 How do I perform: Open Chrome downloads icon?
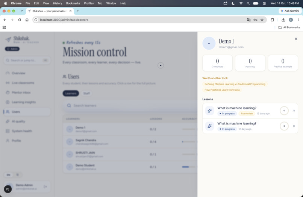click(x=283, y=20)
